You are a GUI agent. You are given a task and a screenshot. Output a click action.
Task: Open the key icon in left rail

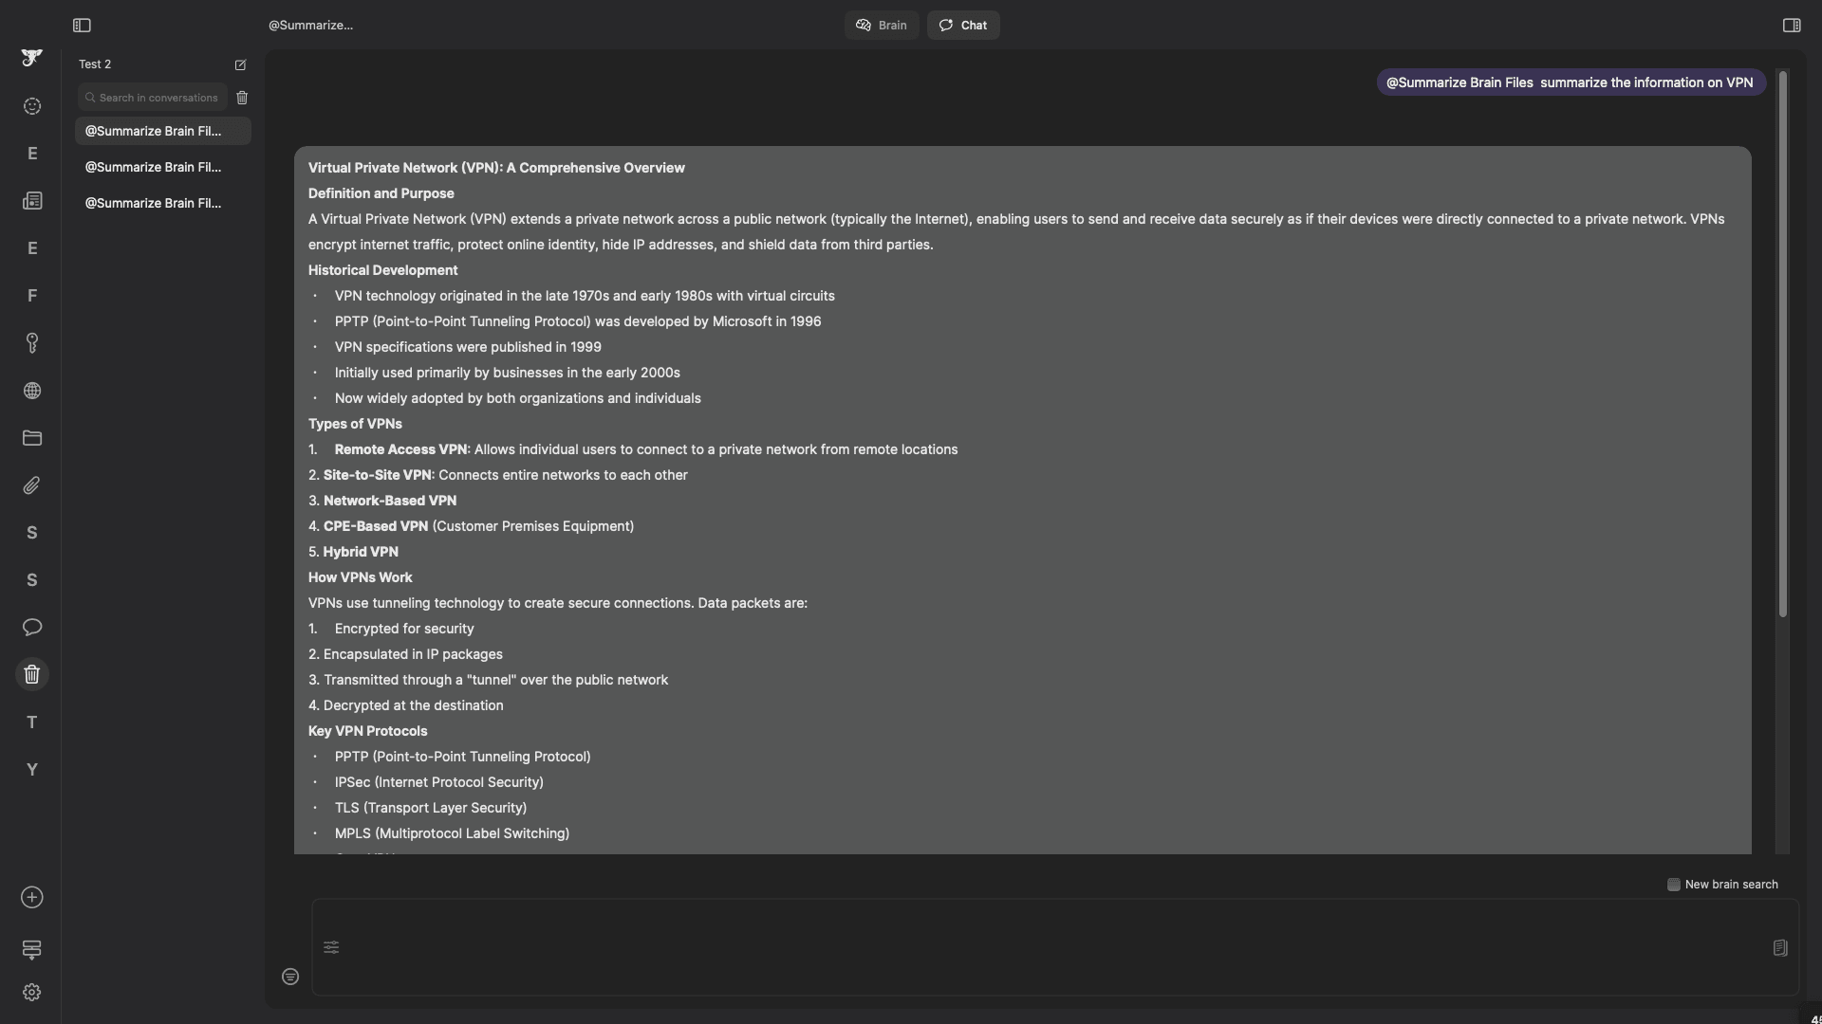click(32, 343)
